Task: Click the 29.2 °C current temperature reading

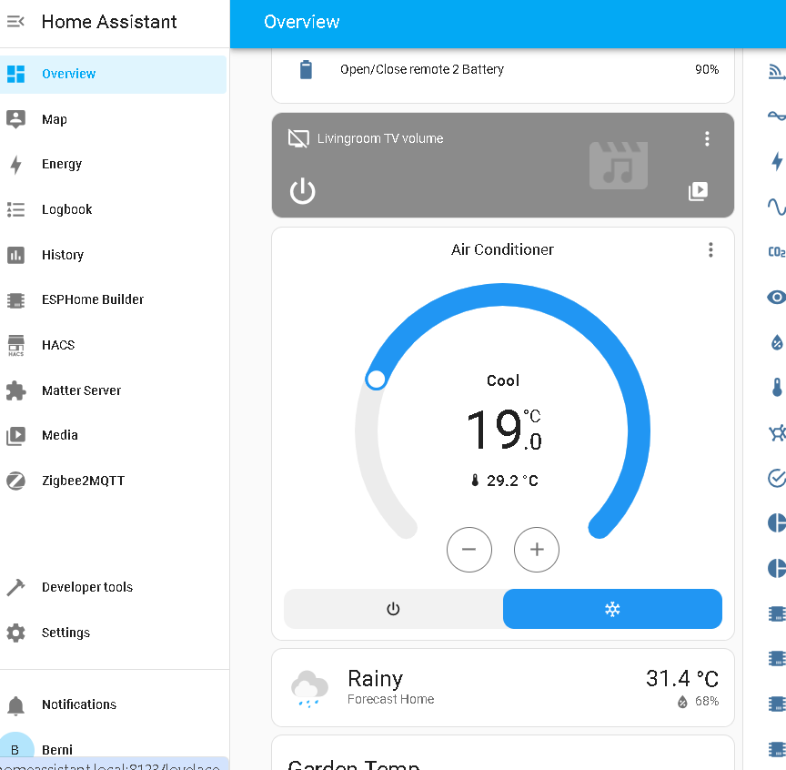Action: (505, 481)
